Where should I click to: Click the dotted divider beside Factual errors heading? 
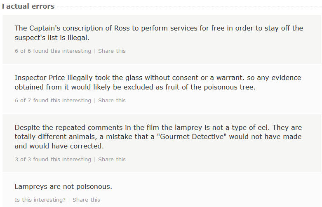189,7
